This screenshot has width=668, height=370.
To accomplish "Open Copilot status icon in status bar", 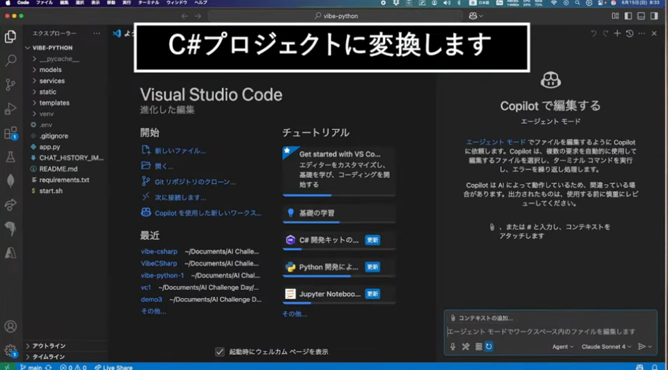I will point(640,367).
